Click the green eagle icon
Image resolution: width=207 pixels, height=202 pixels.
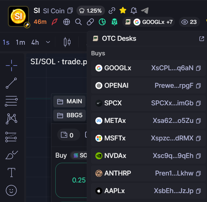(114, 22)
